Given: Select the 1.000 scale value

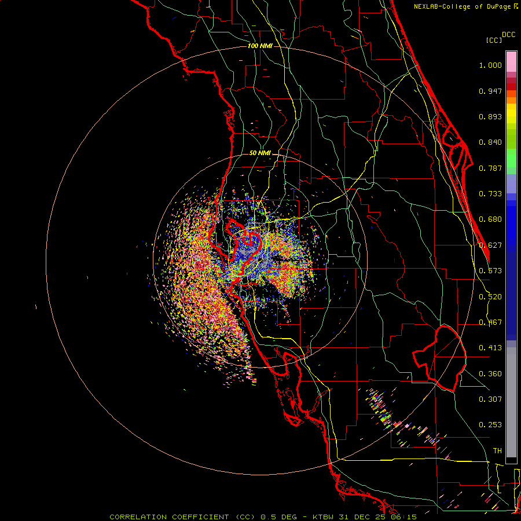Looking at the screenshot, I should [490, 65].
